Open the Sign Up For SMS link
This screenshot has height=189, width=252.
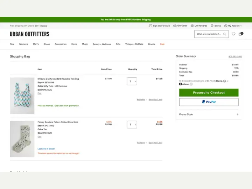[x=159, y=26]
